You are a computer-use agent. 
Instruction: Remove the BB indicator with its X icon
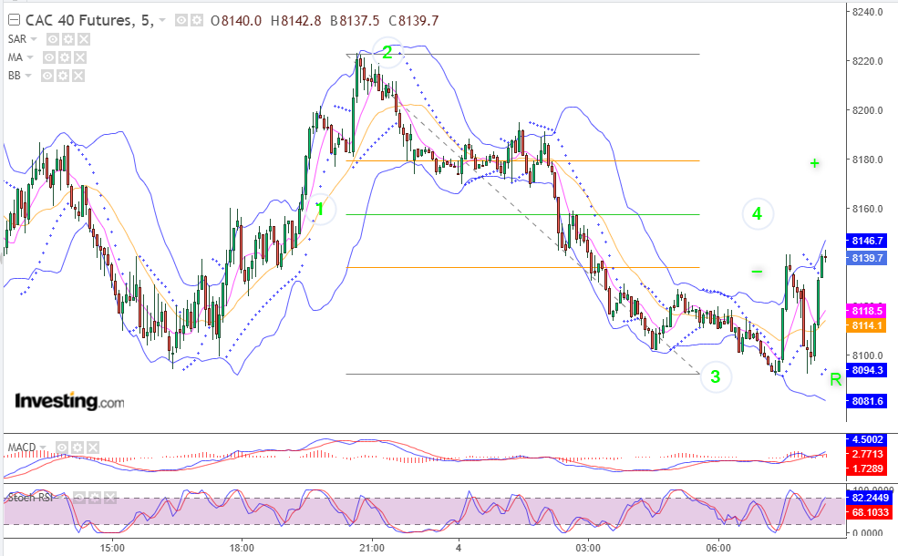78,76
